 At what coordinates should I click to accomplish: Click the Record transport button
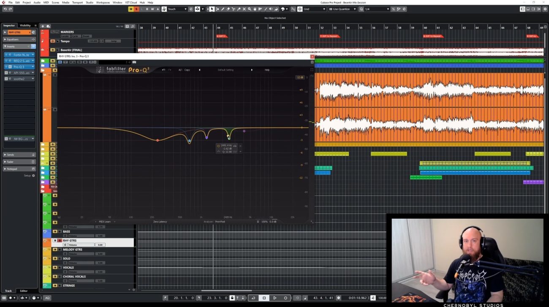[x=285, y=298]
